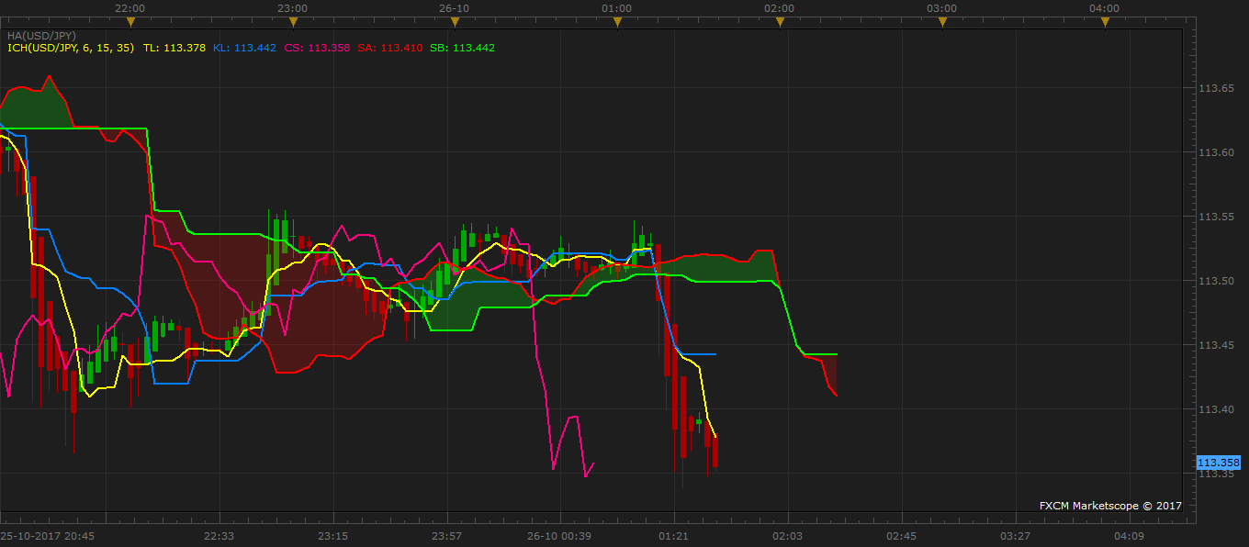Click the 22:33 bottom time label
This screenshot has width=1249, height=547.
tap(219, 536)
